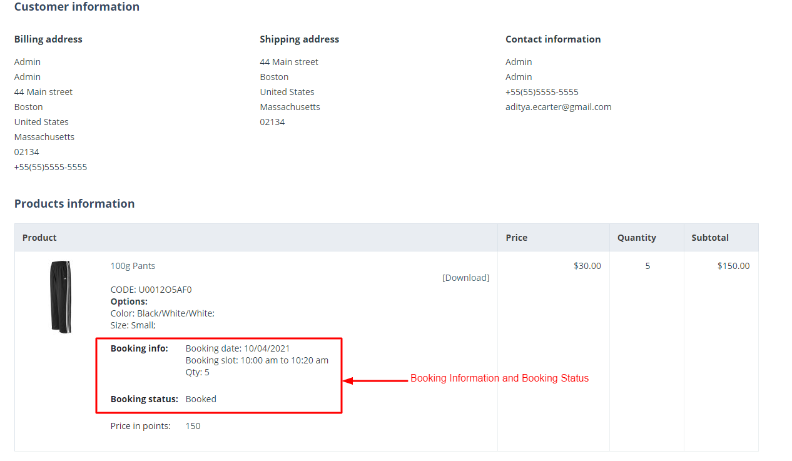The height and width of the screenshot is (461, 792).
Task: Click the Size: Small option text
Action: (x=133, y=325)
